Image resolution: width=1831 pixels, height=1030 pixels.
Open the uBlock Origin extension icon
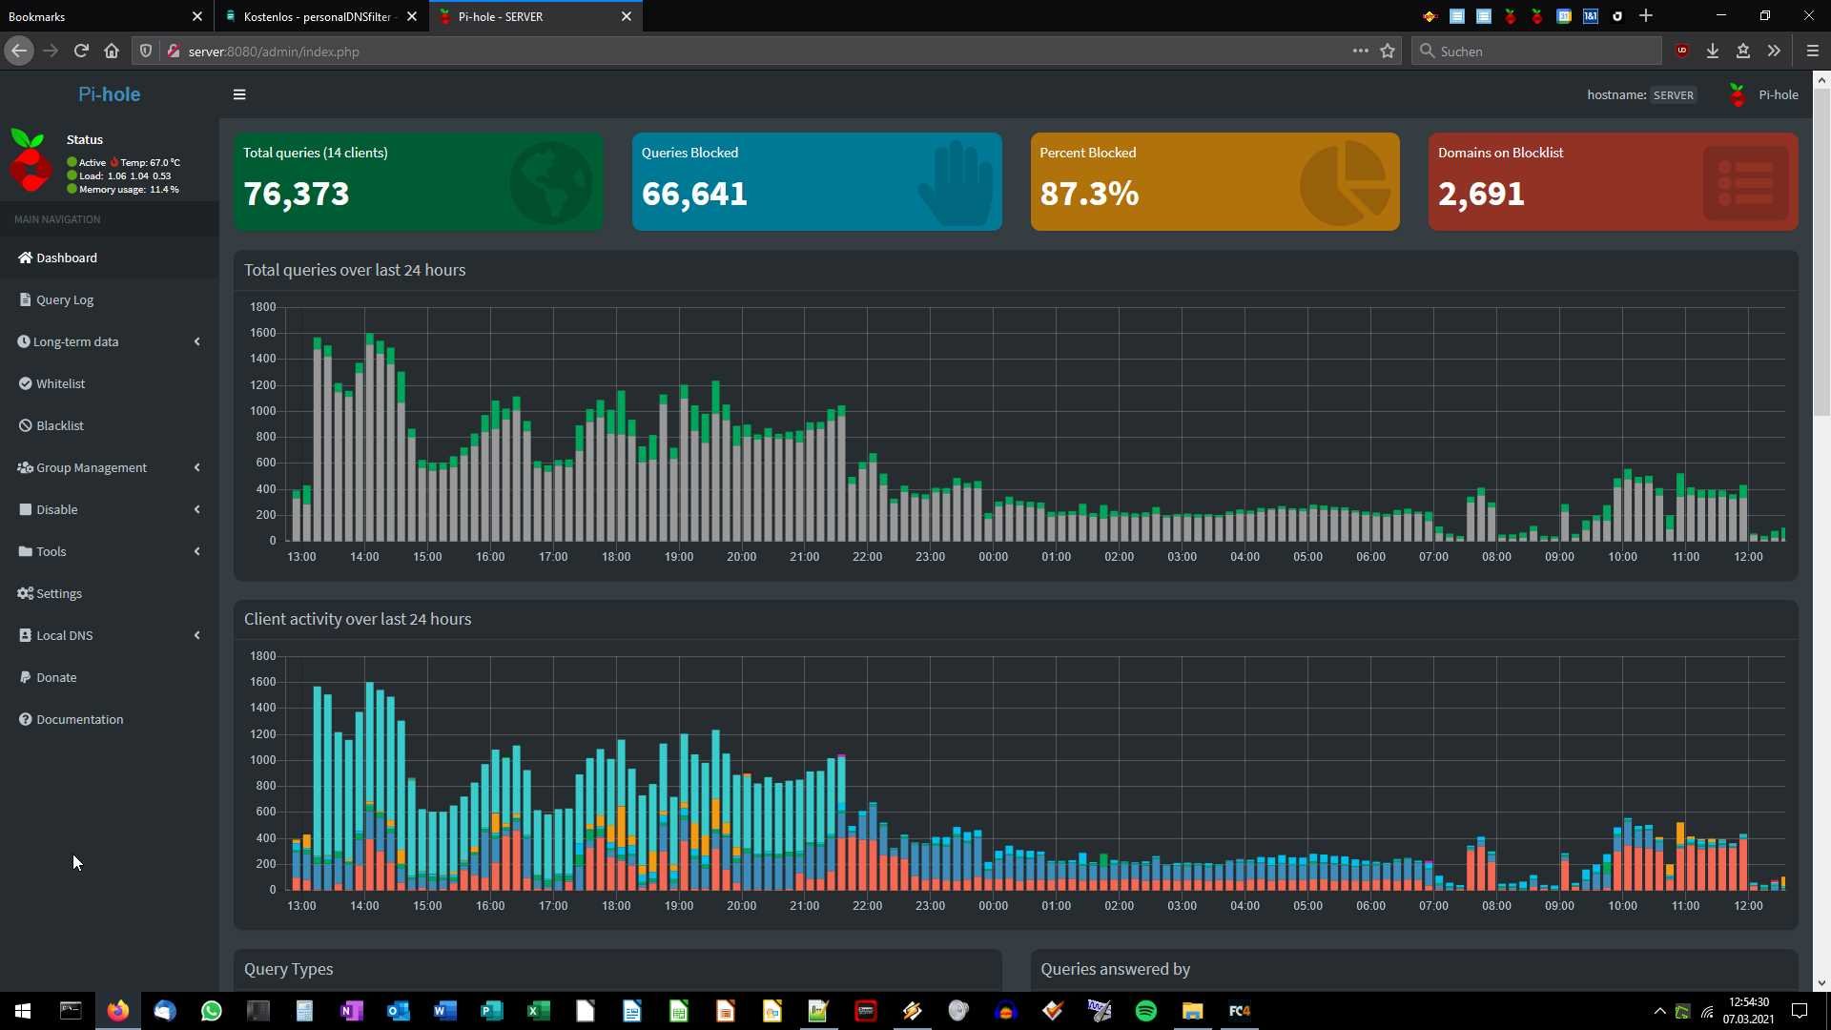coord(1682,51)
